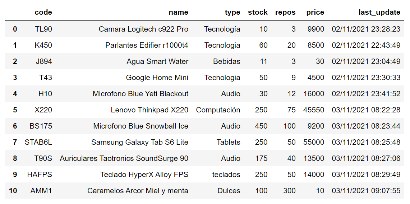The width and height of the screenshot is (410, 204).
Task: Click Caramelos Arcor Miel y menta
Action: 138,191
